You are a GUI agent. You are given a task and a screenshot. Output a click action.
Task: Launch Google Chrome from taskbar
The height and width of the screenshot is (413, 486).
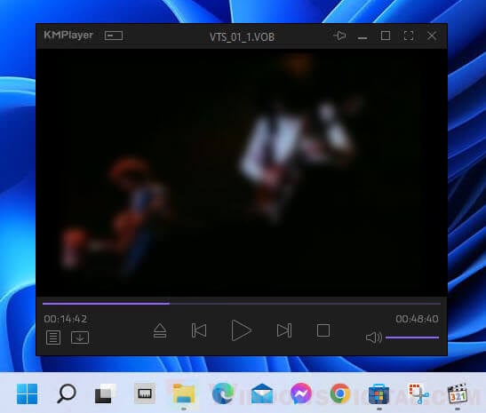[340, 393]
